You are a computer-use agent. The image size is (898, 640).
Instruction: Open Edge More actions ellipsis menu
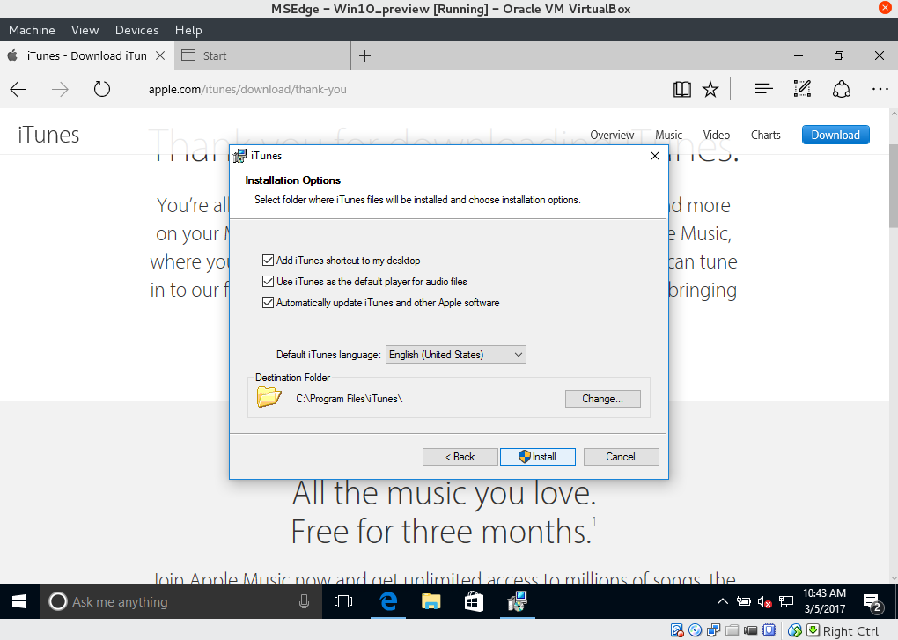pos(880,89)
